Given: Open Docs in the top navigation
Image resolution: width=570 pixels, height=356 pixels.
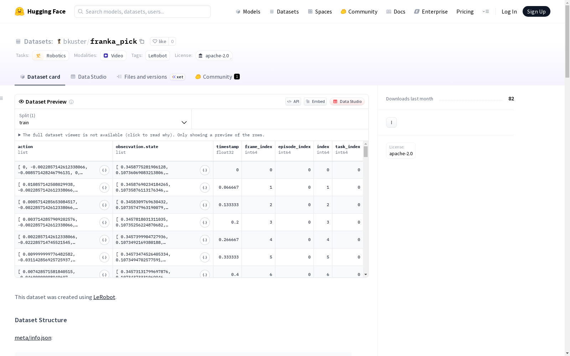Looking at the screenshot, I should click(x=396, y=11).
